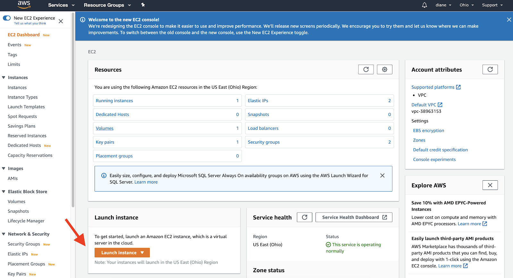Open Elastic IPs in sidebar

pos(18,254)
